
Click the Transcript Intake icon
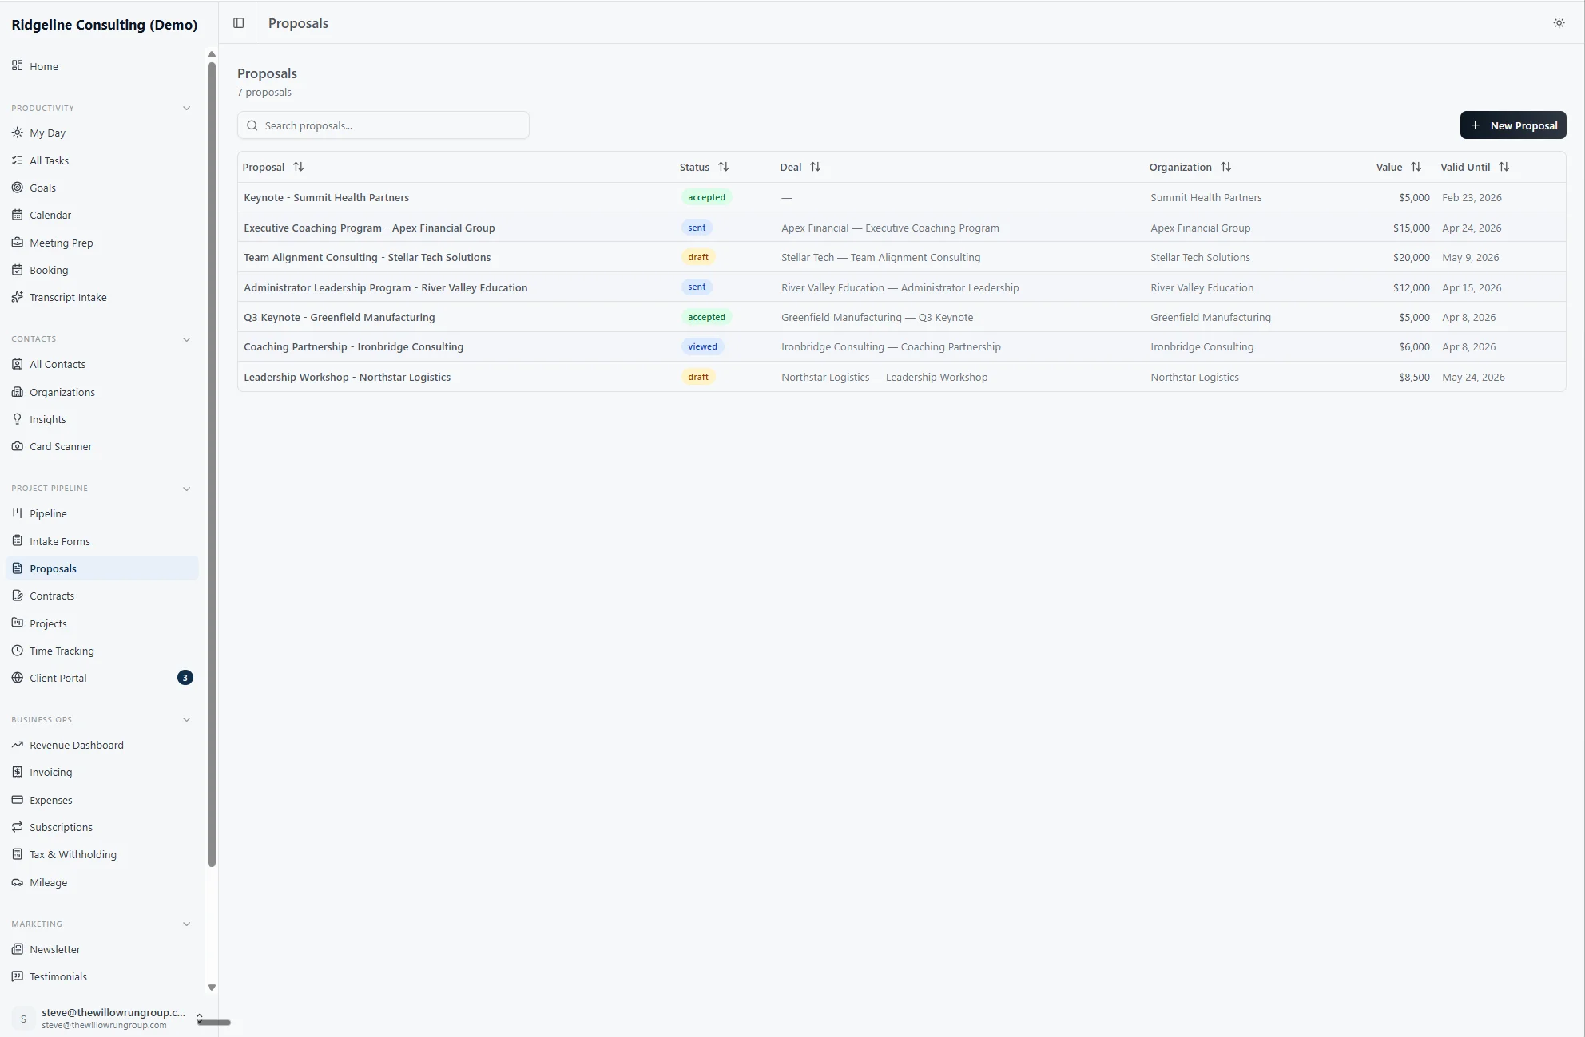17,296
